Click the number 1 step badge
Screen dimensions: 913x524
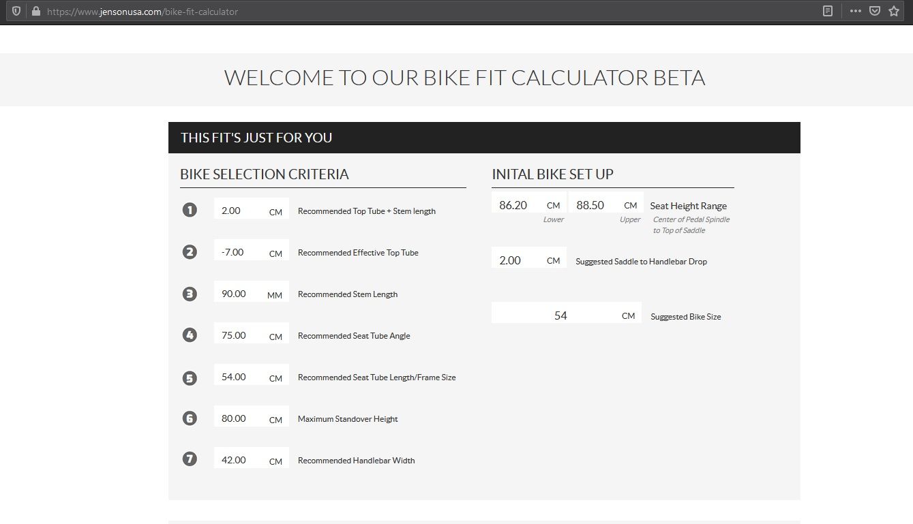[190, 210]
